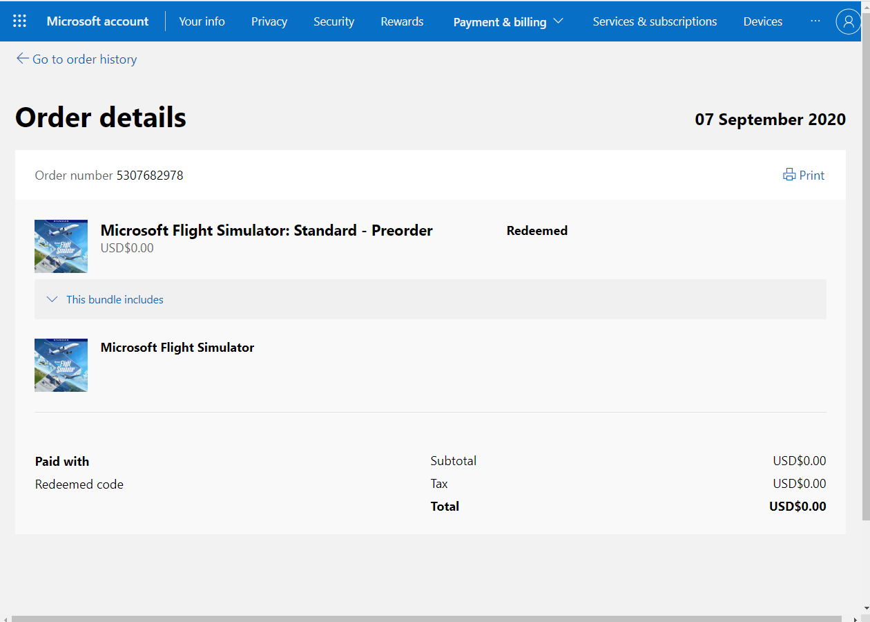Click the order number 5307682978
Screen dimensions: 870x622
(150, 176)
